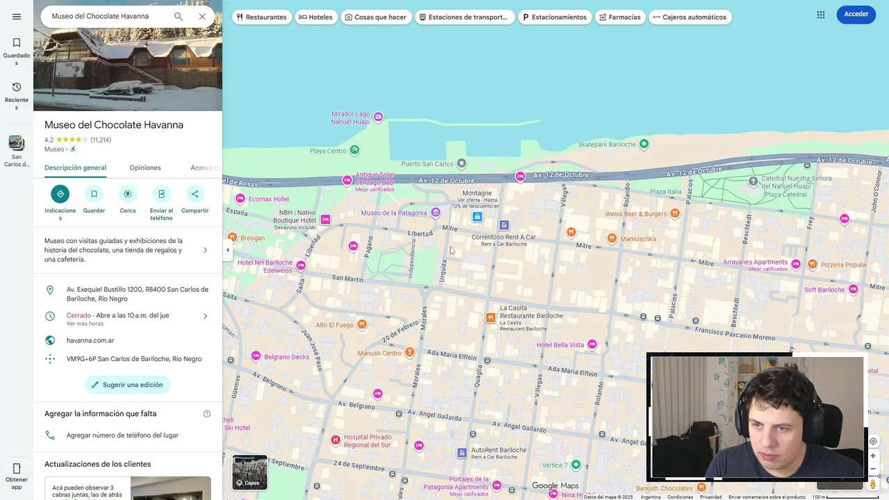Select Hotel Bella Vista pin
889x500 pixels.
(592, 344)
